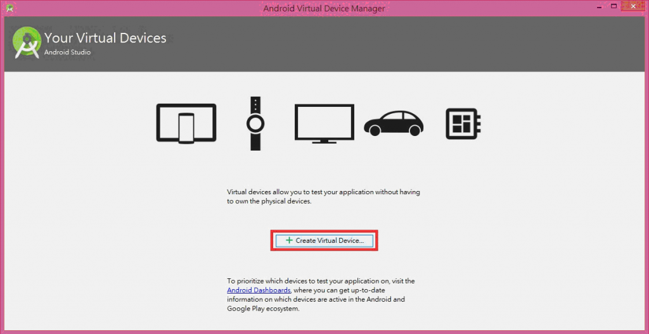This screenshot has height=334, width=649.
Task: Click the 'Virtual devices allow you to test' text
Action: 323,197
